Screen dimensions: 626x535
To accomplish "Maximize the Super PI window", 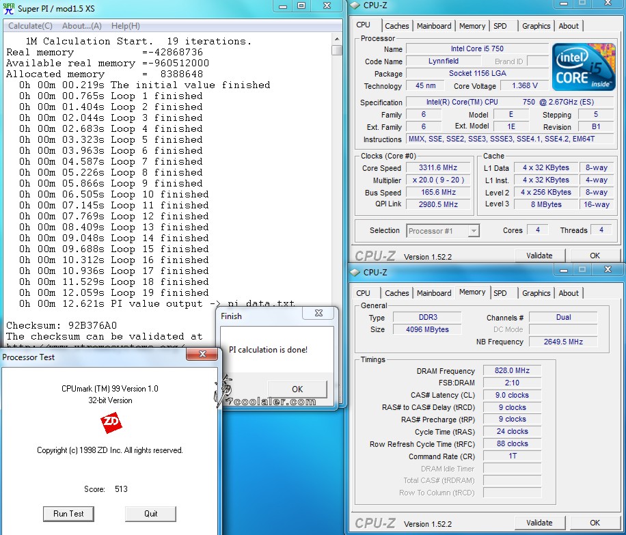I will 301,6.
